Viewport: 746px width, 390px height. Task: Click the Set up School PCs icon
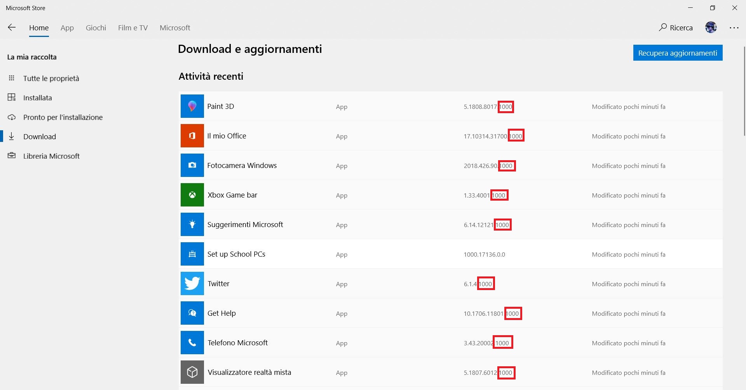192,254
